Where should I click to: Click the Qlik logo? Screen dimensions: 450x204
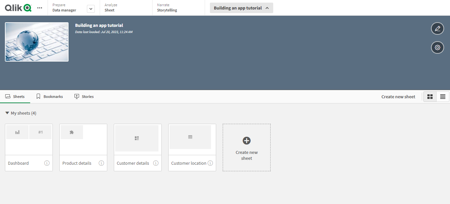coord(18,8)
